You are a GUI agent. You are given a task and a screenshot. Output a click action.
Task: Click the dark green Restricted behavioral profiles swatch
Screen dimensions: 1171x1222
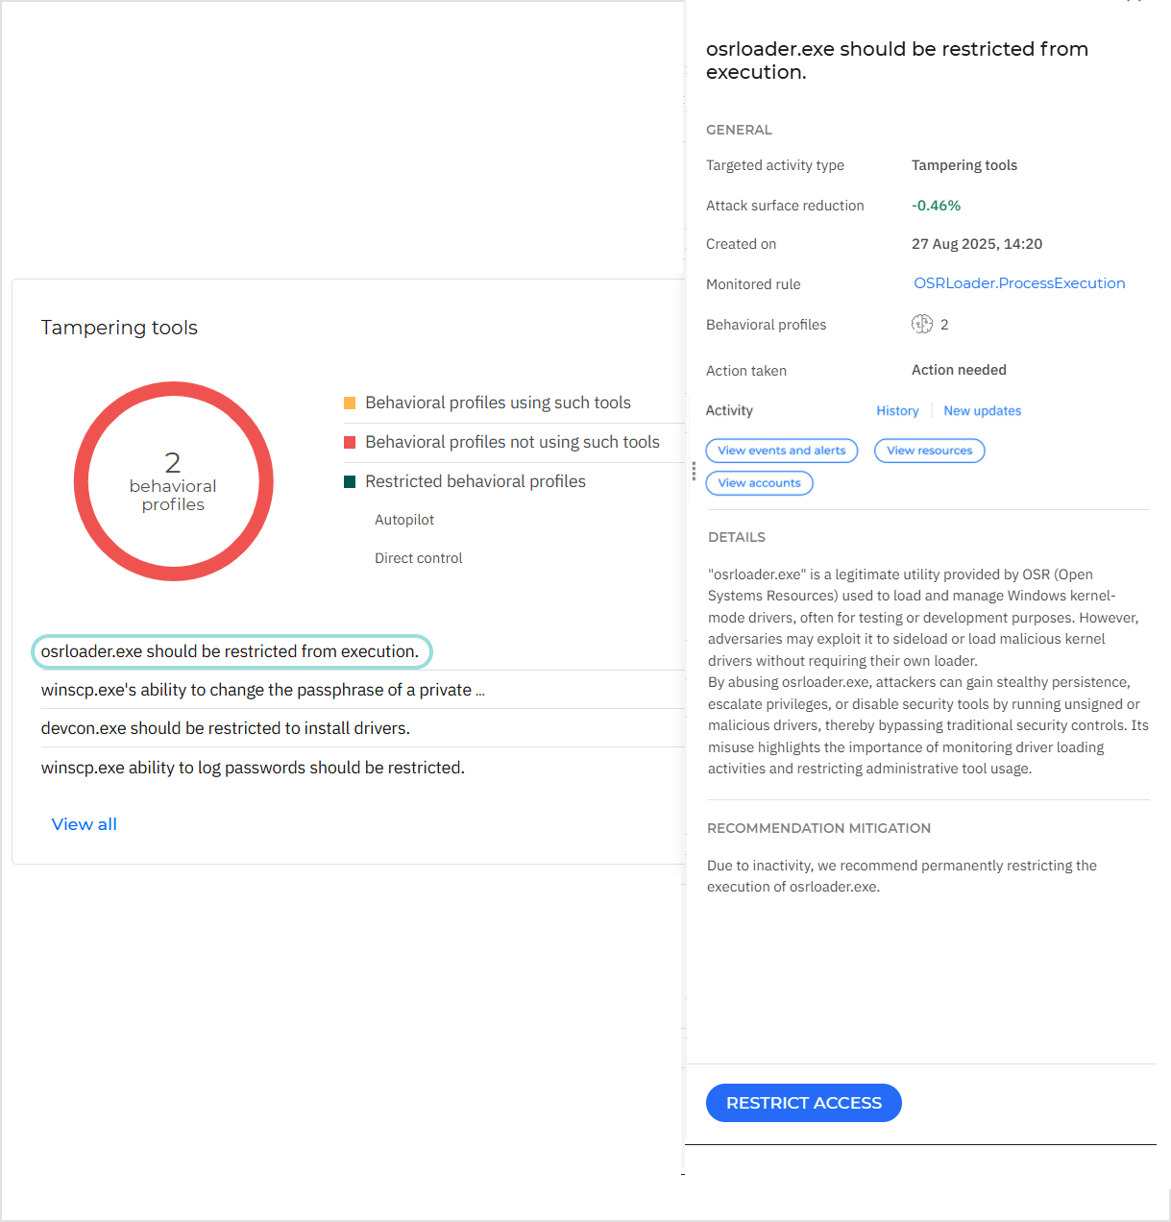pos(350,481)
